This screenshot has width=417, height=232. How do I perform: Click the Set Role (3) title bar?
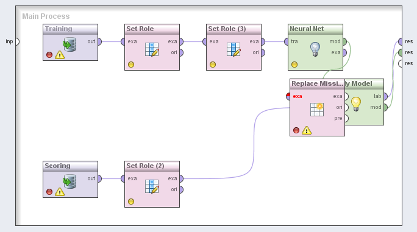(x=233, y=29)
